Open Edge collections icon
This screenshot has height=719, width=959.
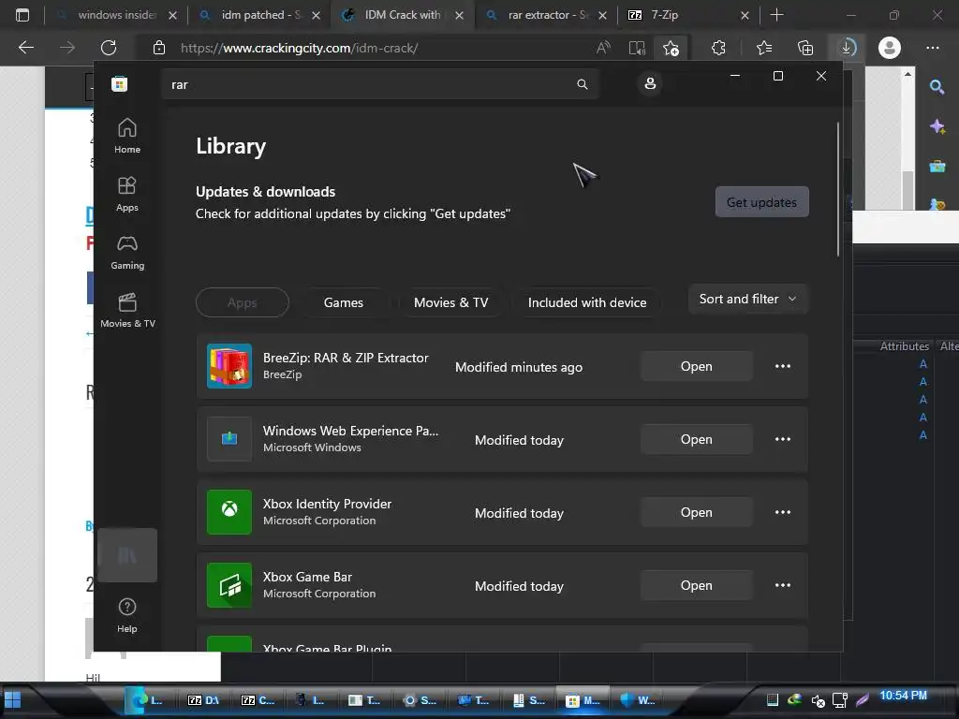pos(805,48)
